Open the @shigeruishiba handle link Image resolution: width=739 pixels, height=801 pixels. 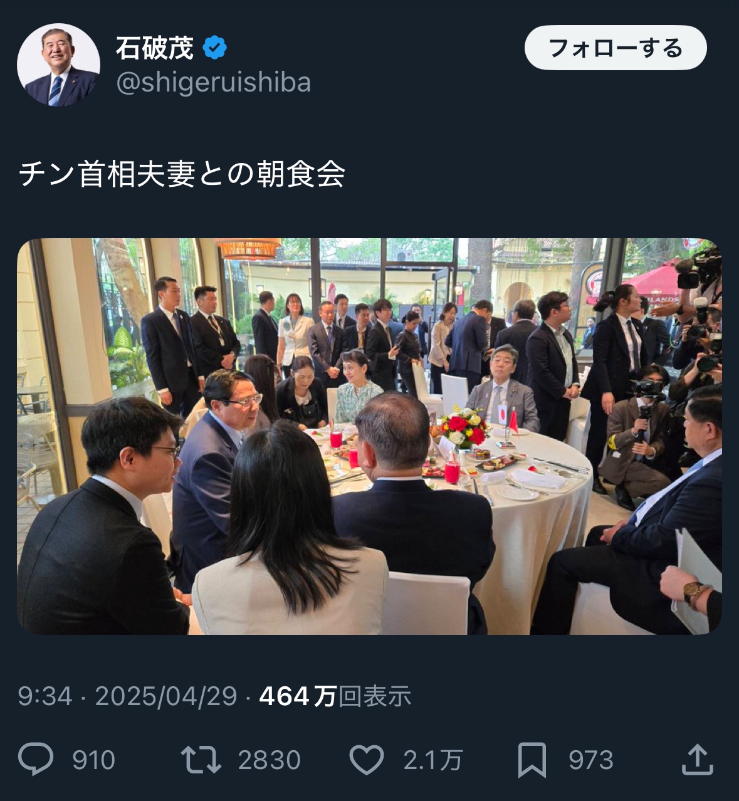214,83
